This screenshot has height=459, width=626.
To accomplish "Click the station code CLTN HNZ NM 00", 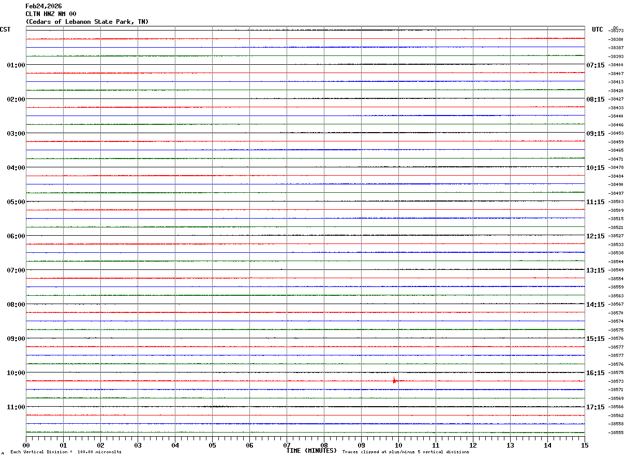I will 51,14.
